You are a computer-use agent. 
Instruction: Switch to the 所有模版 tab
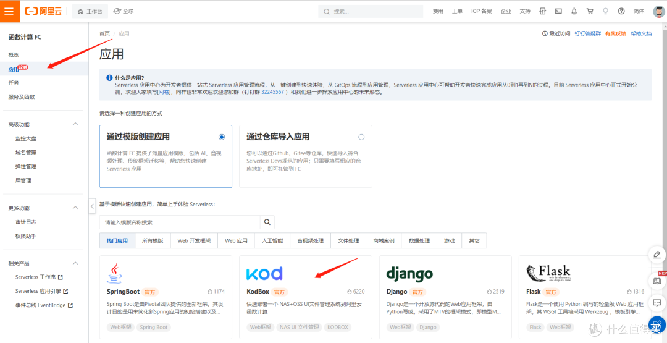coord(153,240)
